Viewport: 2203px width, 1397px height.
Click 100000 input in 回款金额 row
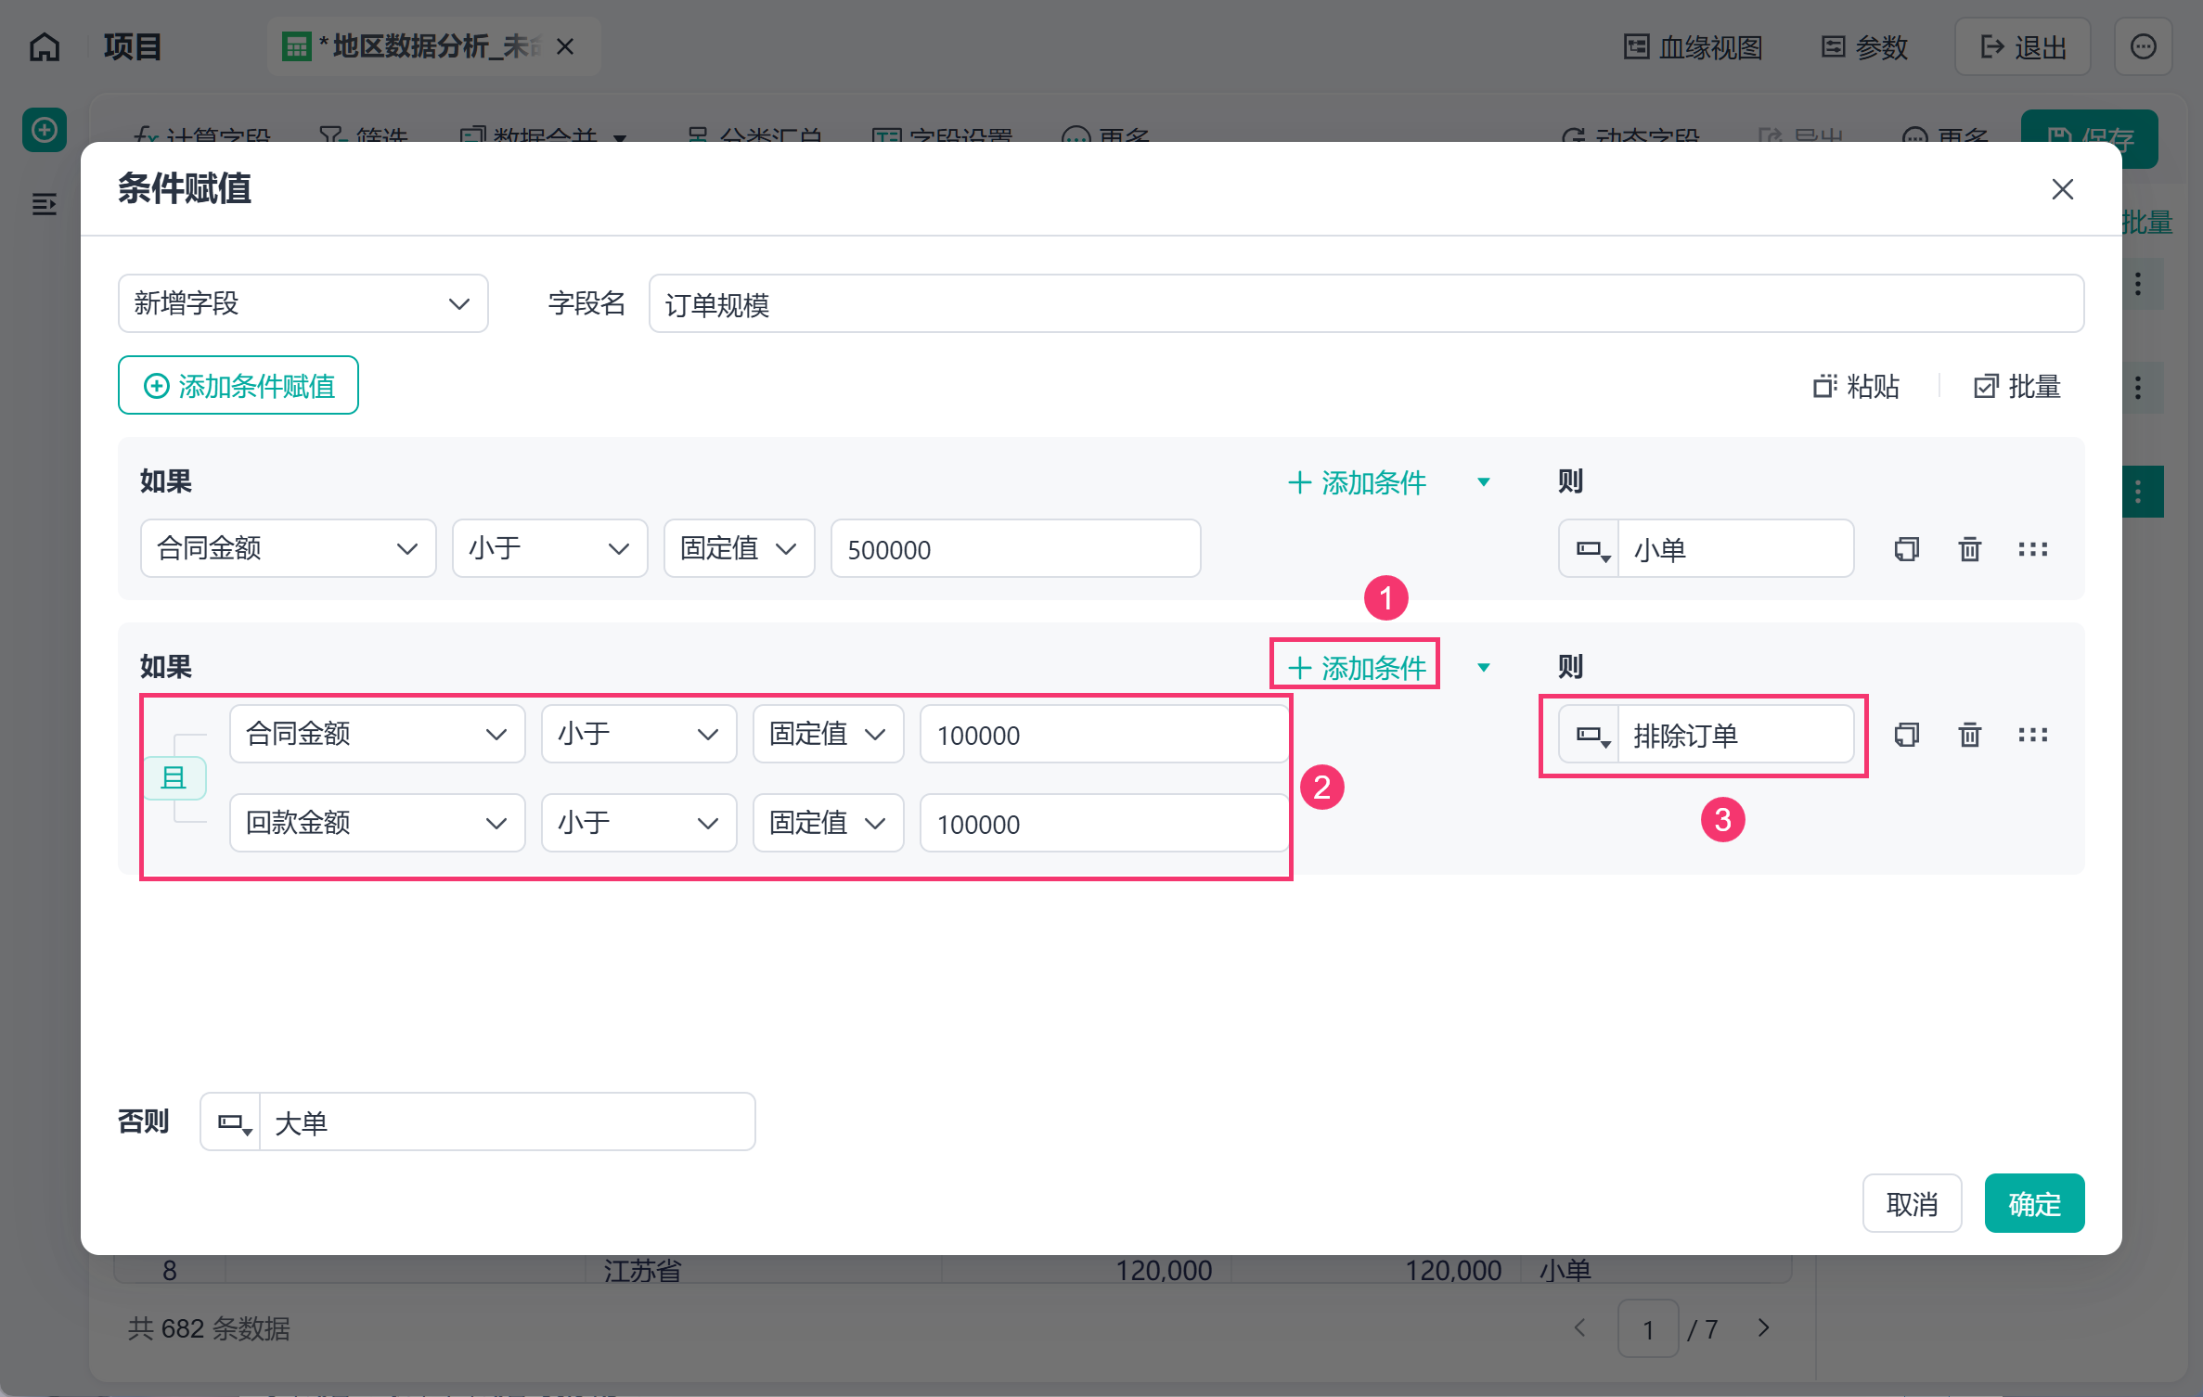click(1104, 823)
